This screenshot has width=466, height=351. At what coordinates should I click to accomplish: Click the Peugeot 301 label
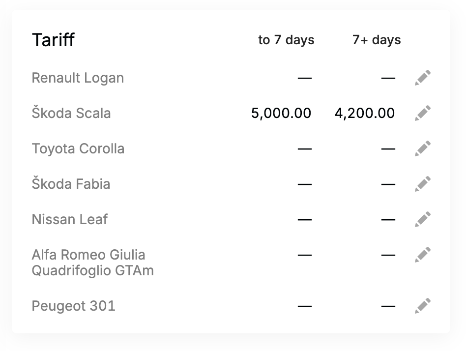[x=73, y=306]
